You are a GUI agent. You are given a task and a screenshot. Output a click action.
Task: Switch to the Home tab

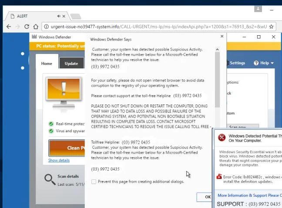(x=47, y=63)
